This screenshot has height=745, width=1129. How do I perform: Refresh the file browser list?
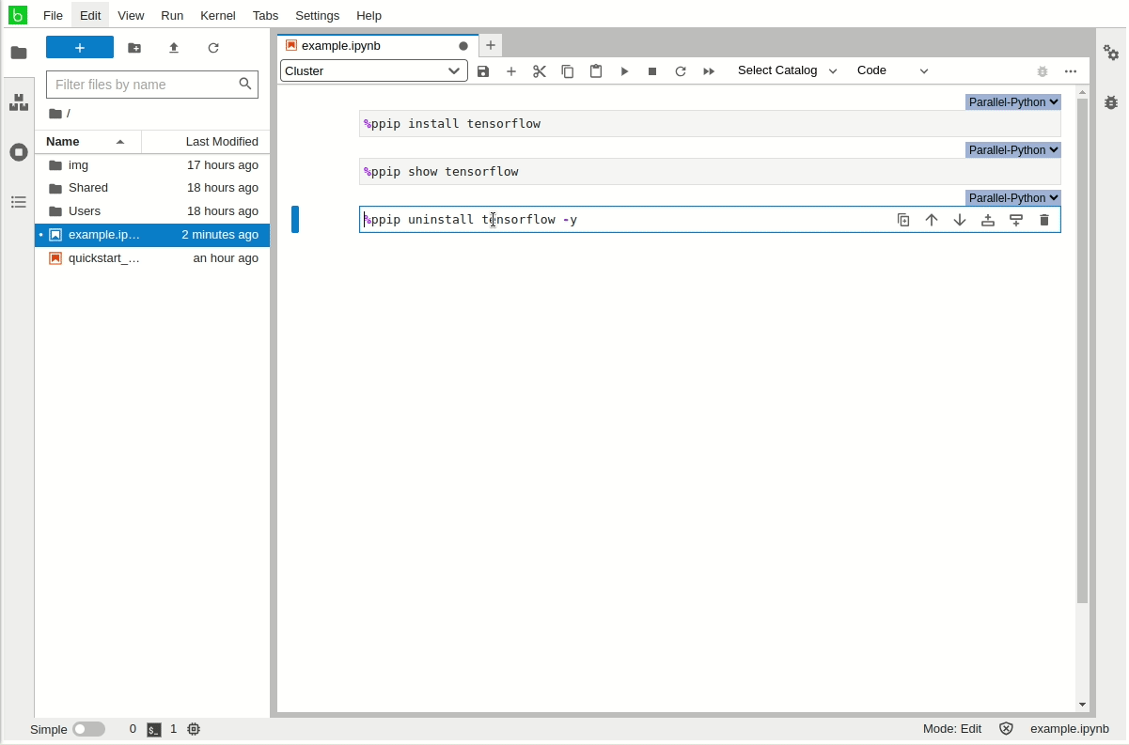(213, 48)
